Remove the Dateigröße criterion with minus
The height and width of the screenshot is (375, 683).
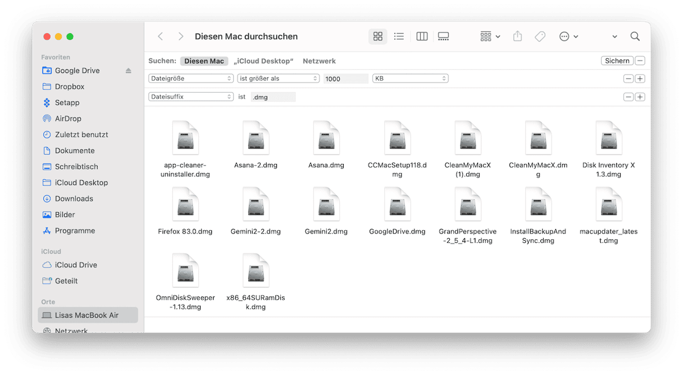coord(629,79)
